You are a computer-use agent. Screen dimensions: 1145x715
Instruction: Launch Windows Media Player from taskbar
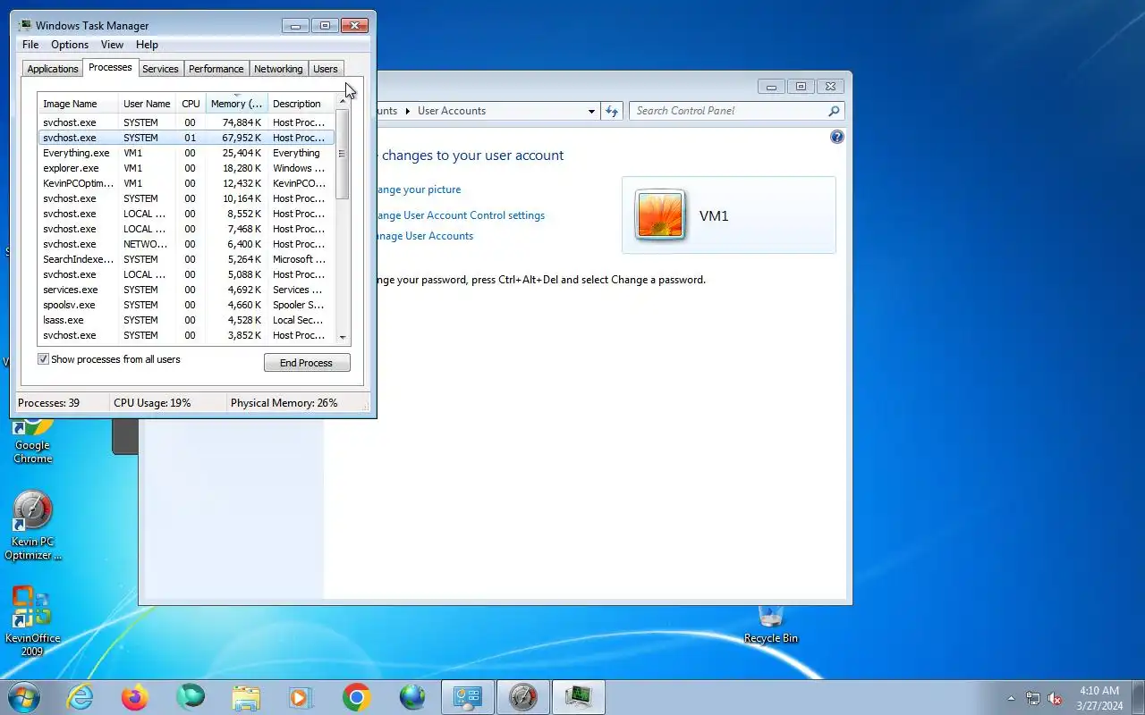301,697
